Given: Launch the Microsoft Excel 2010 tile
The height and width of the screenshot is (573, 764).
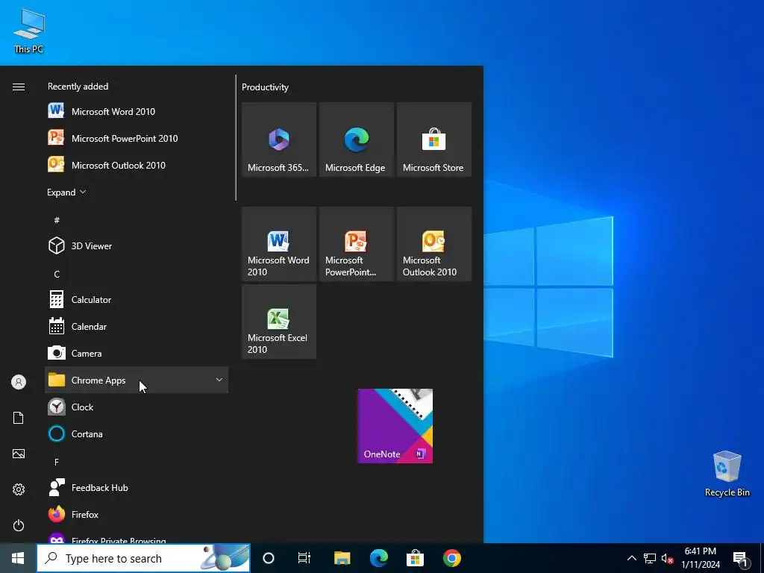Looking at the screenshot, I should pos(279,322).
